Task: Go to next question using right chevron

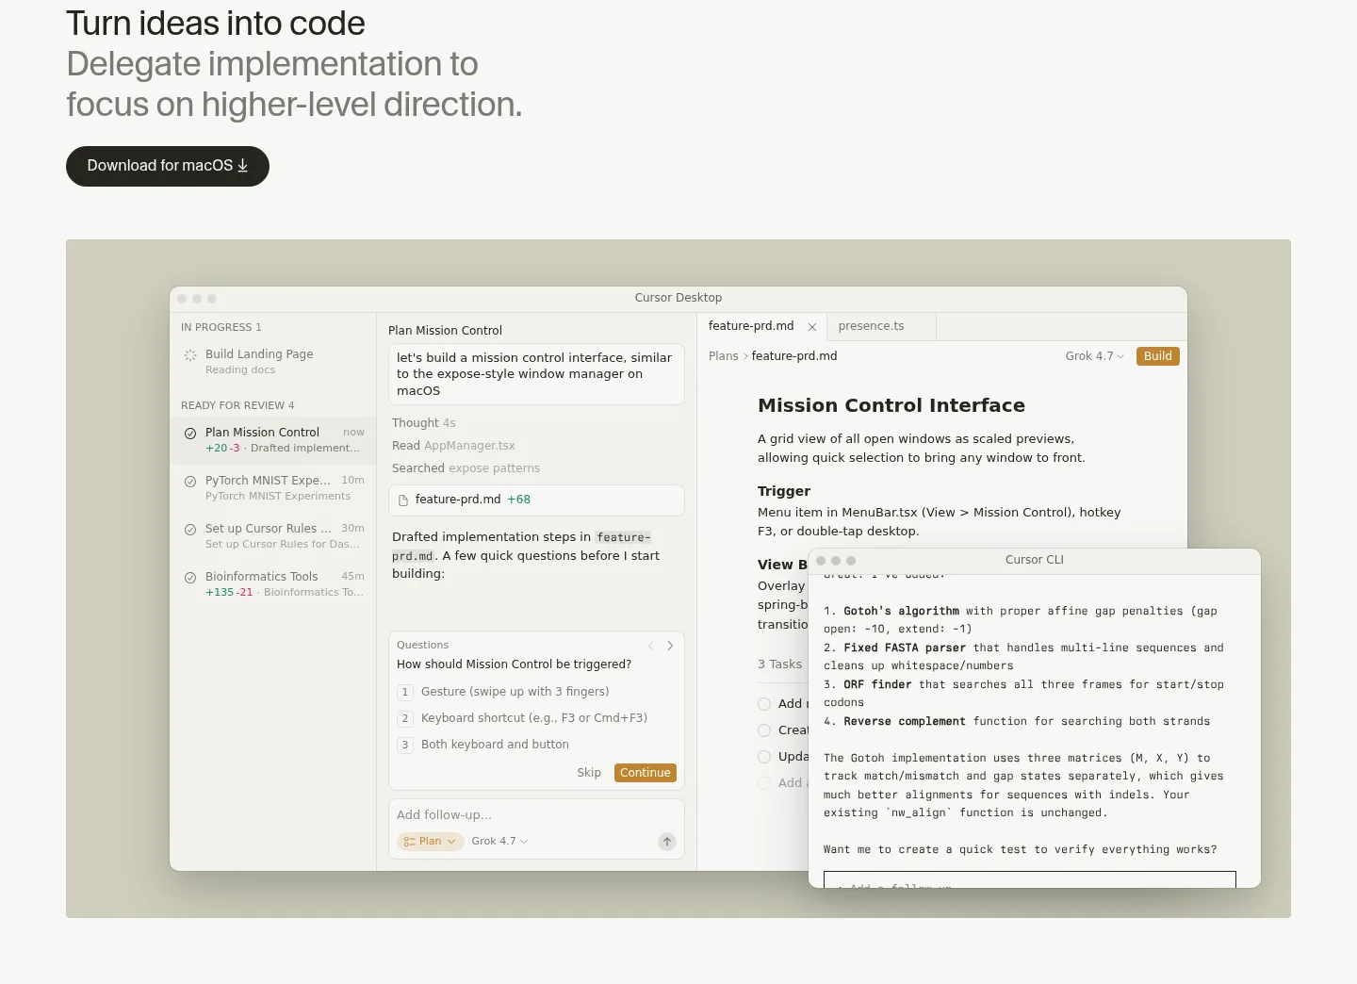Action: click(x=670, y=646)
